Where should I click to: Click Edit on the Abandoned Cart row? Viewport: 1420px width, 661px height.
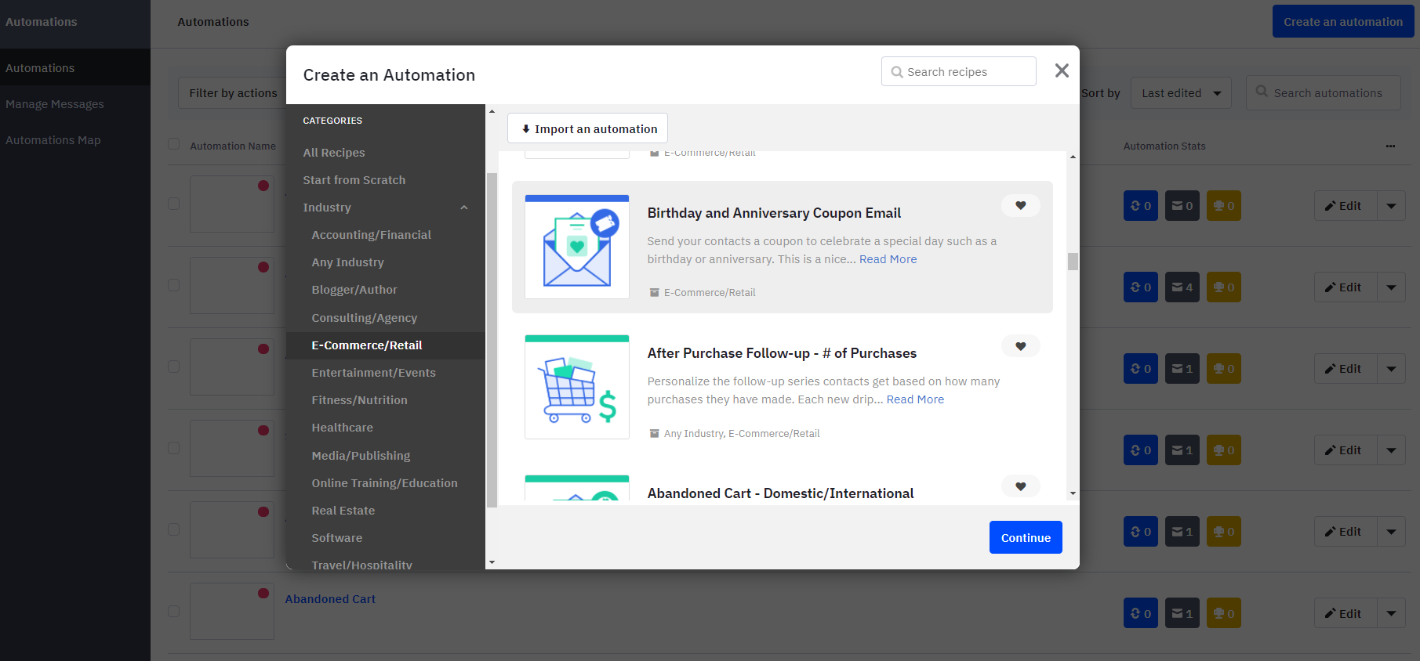point(1346,613)
